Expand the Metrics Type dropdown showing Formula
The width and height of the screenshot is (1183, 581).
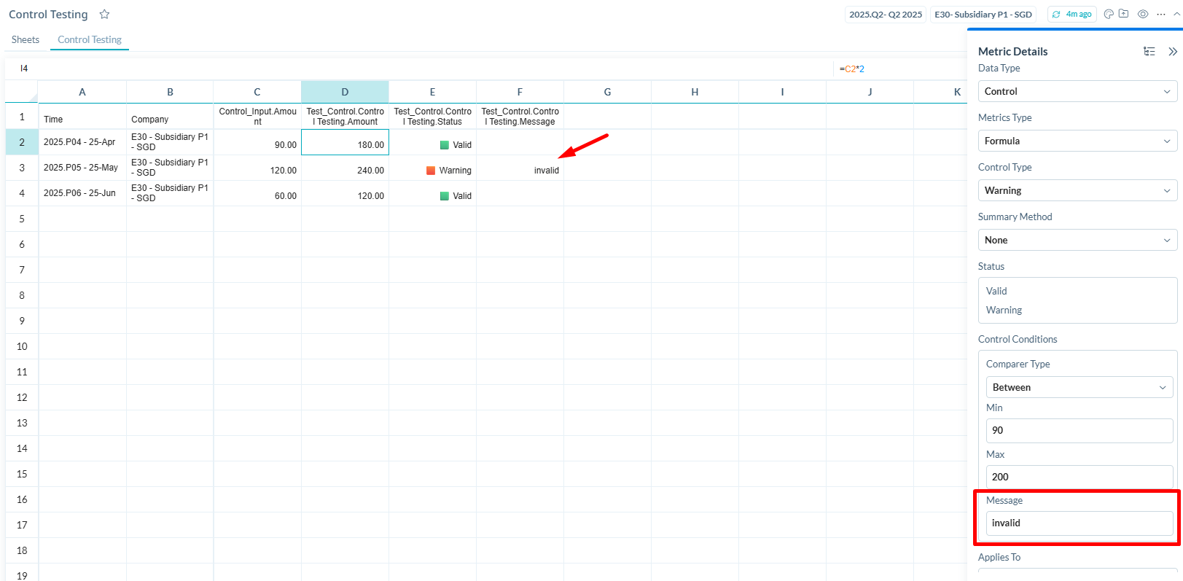click(x=1077, y=141)
